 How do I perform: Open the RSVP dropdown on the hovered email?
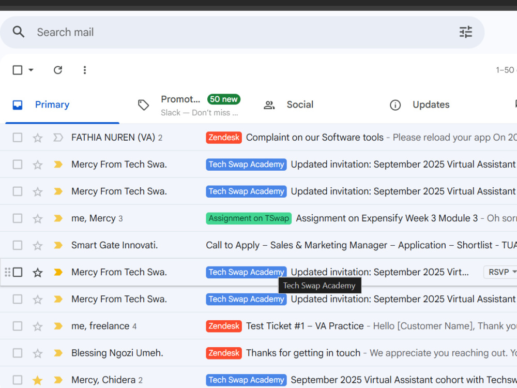click(500, 272)
